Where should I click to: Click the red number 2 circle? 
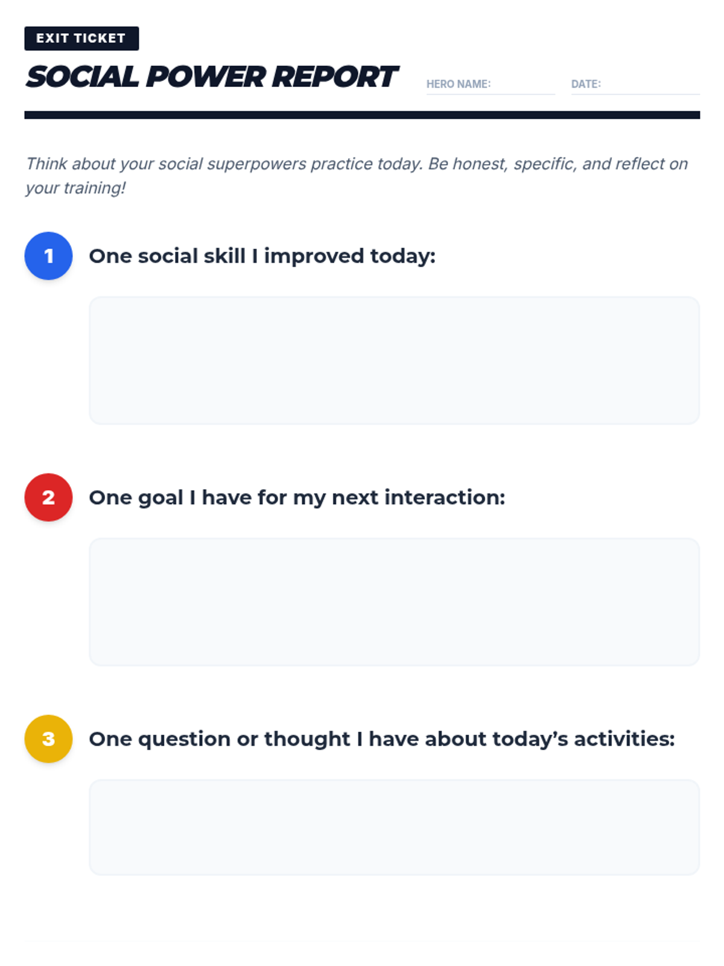(x=48, y=497)
